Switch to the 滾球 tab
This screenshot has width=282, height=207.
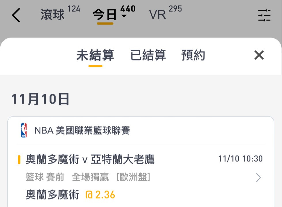[x=52, y=15]
